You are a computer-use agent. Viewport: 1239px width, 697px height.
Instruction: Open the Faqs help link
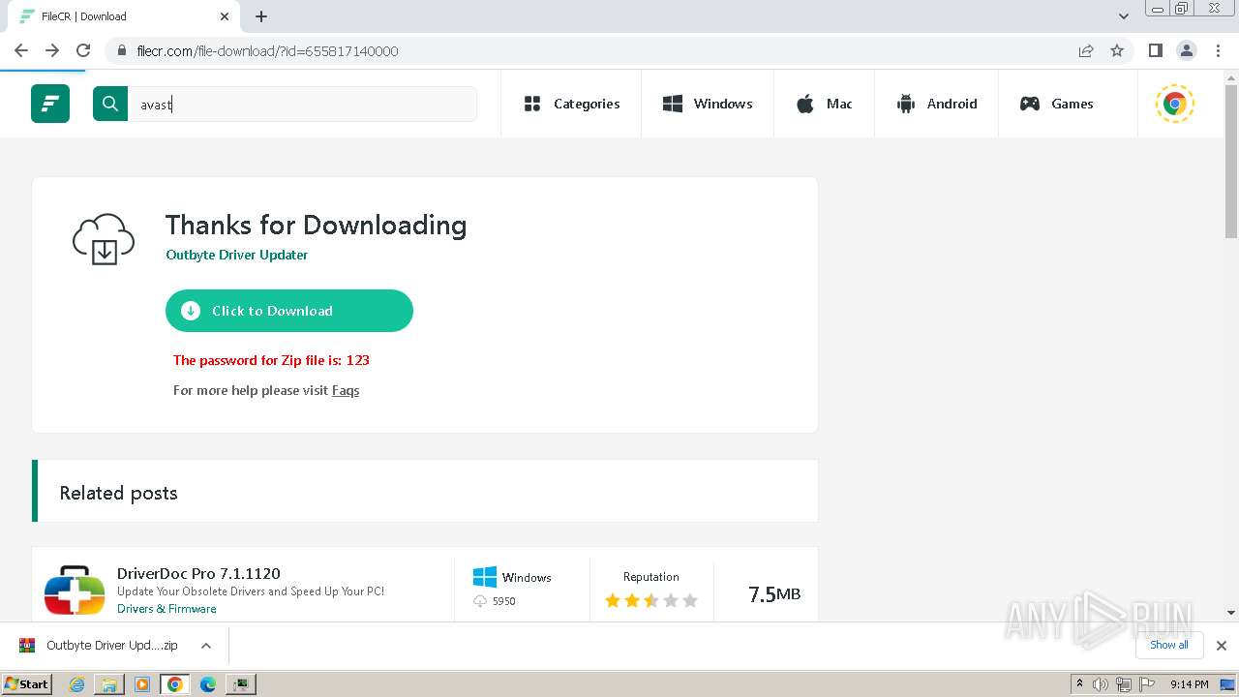(346, 390)
